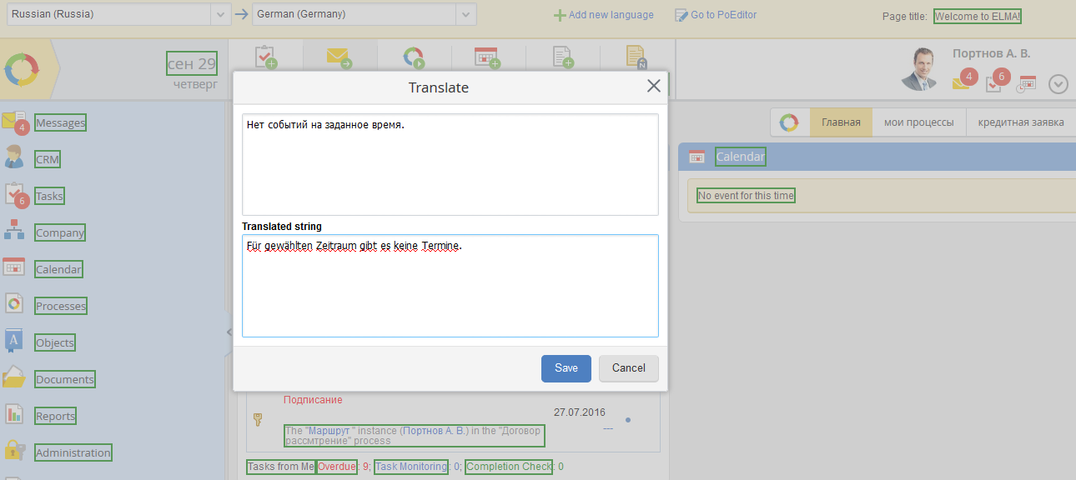Close the Translate dialog with X

(x=653, y=86)
